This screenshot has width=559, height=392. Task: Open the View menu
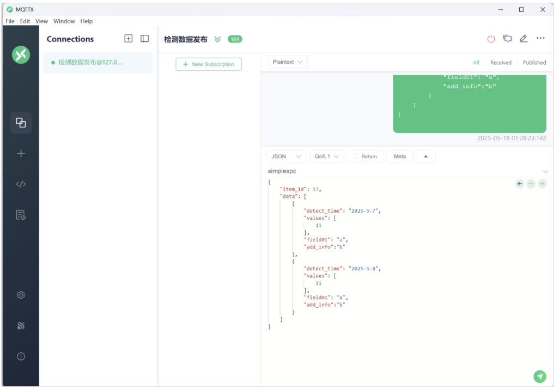click(41, 21)
